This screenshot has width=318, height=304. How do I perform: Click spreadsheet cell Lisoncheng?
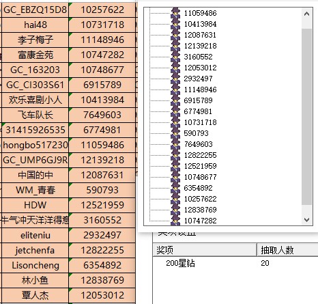[x=35, y=265]
